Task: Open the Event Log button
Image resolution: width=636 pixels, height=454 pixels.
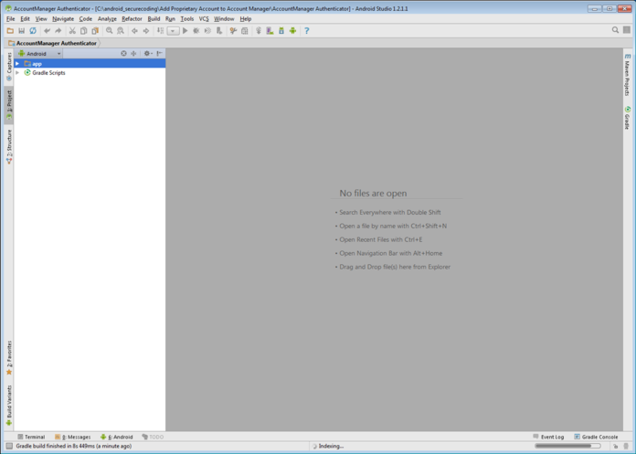Action: point(548,437)
